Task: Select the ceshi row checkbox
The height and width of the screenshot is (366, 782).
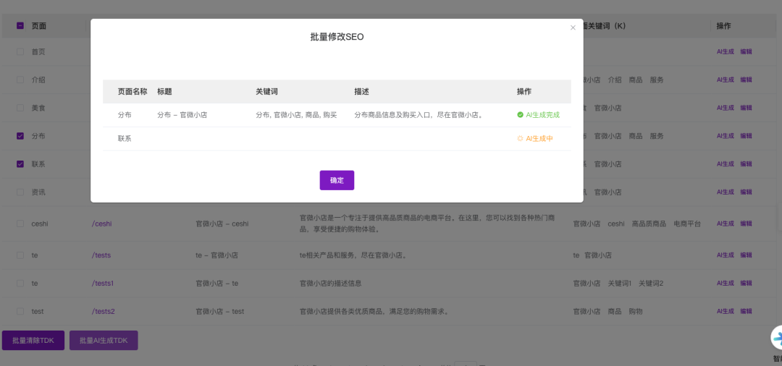Action: (x=20, y=224)
